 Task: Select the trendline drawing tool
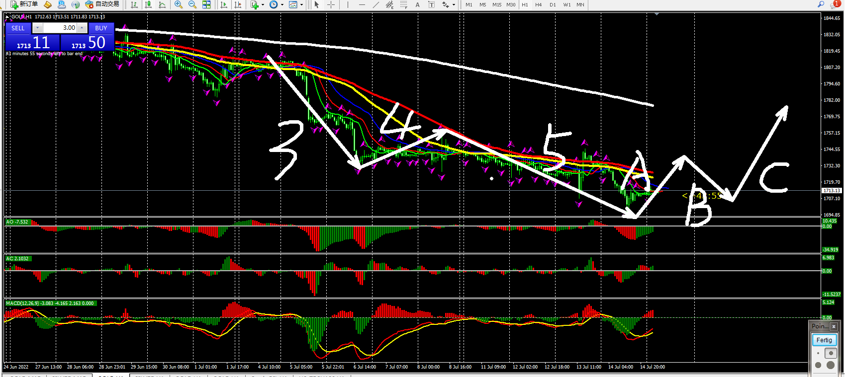pyautogui.click(x=376, y=4)
